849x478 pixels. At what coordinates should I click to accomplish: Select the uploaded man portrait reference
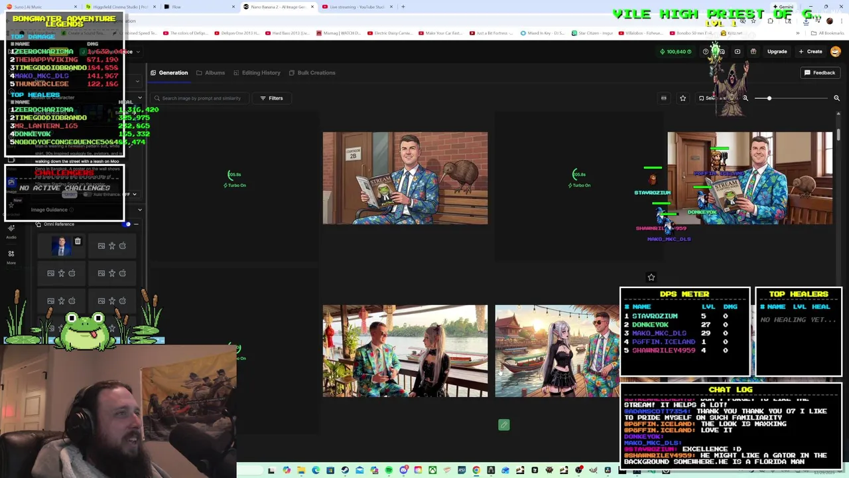click(61, 246)
